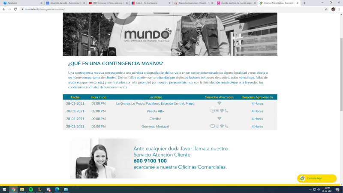Open a new browser tab
This screenshot has height=193, width=343.
pos(304,3)
